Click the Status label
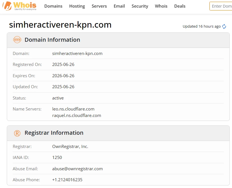232x188 pixels. [x=19, y=98]
